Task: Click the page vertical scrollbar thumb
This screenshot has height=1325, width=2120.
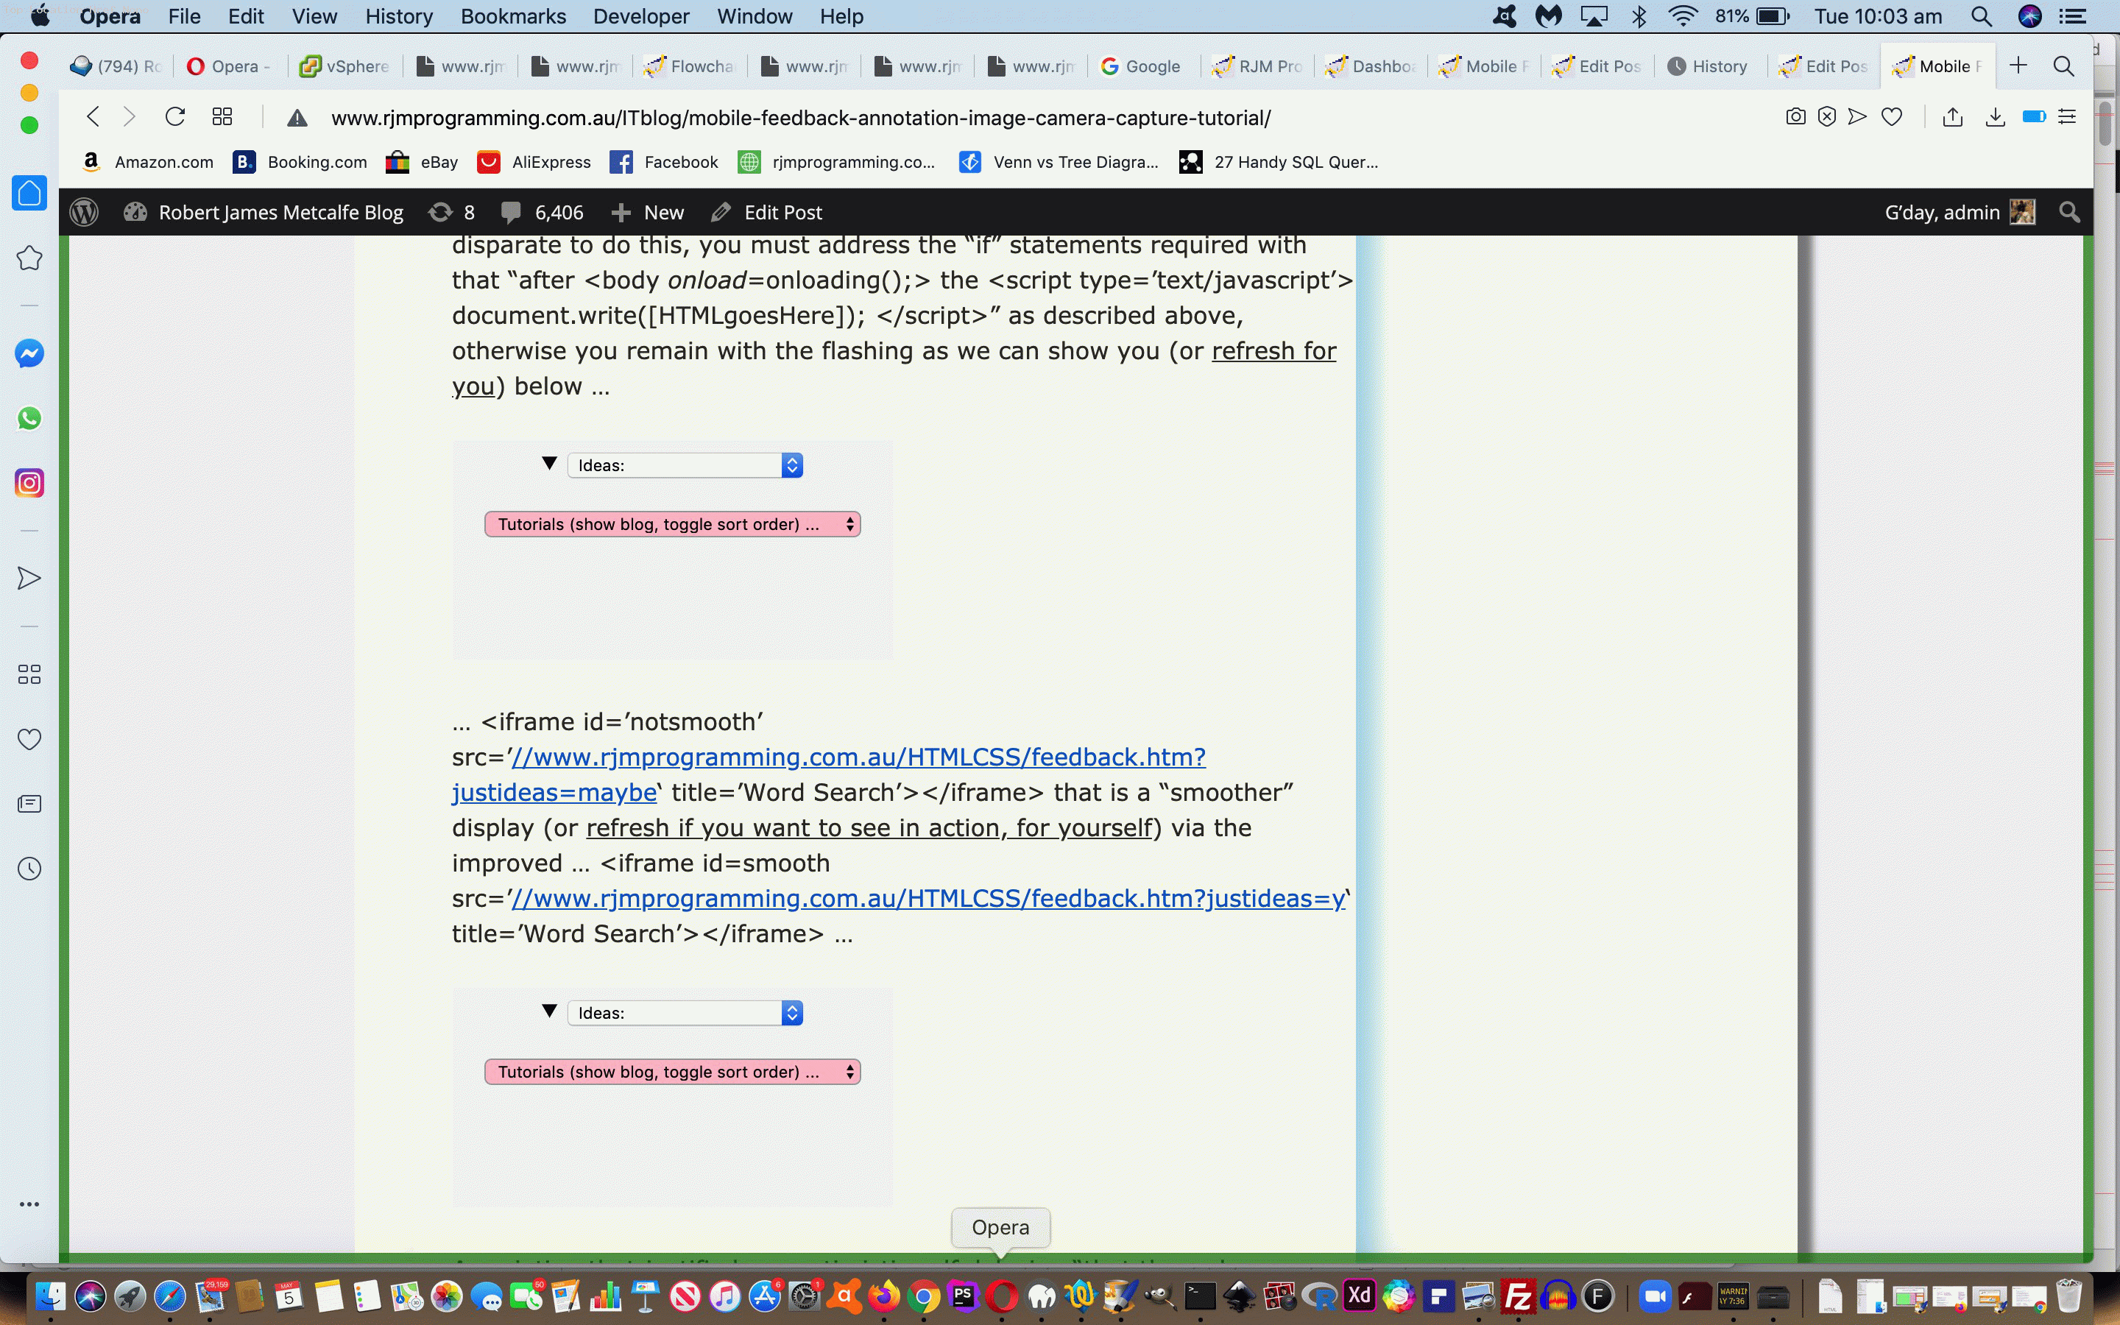Action: click(x=2106, y=124)
